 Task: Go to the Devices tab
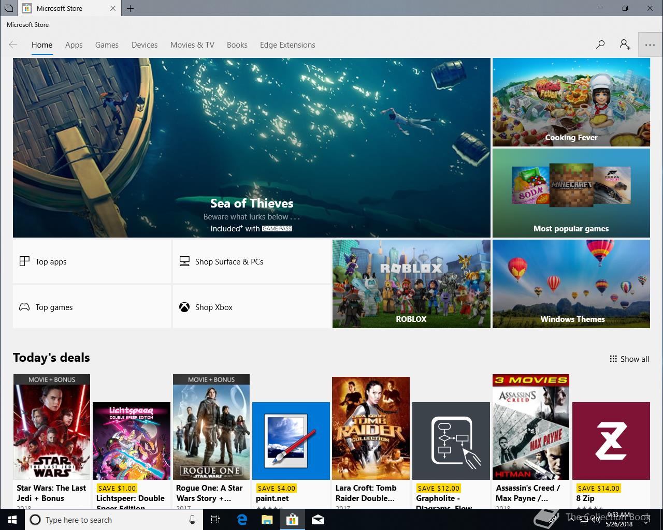coord(145,45)
